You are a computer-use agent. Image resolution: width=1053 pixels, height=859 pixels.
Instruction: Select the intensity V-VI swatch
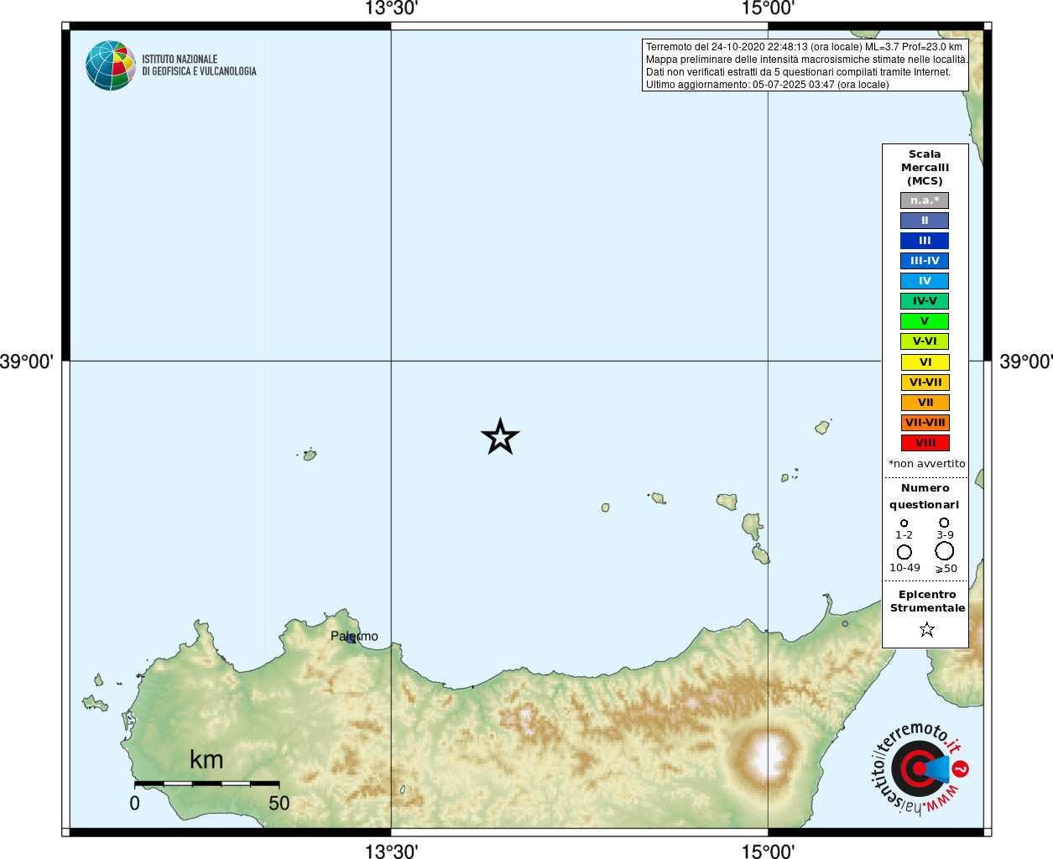coord(925,341)
